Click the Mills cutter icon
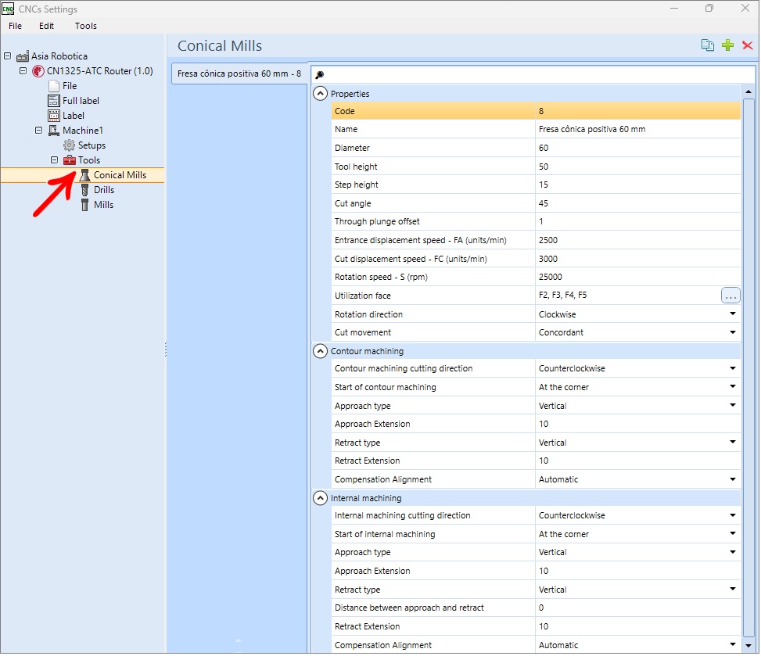The image size is (761, 656). 85,205
